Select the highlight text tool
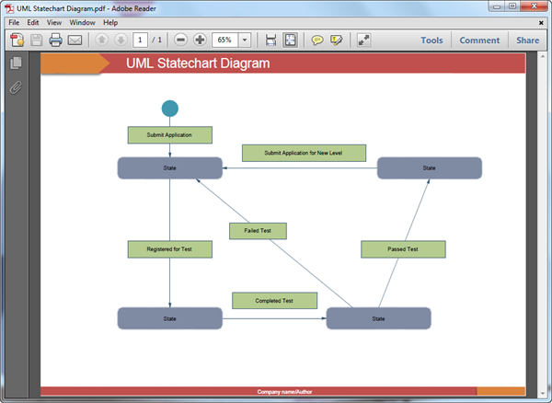 click(337, 40)
